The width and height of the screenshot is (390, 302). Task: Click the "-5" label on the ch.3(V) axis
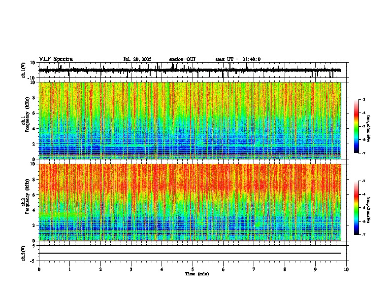[33, 261]
